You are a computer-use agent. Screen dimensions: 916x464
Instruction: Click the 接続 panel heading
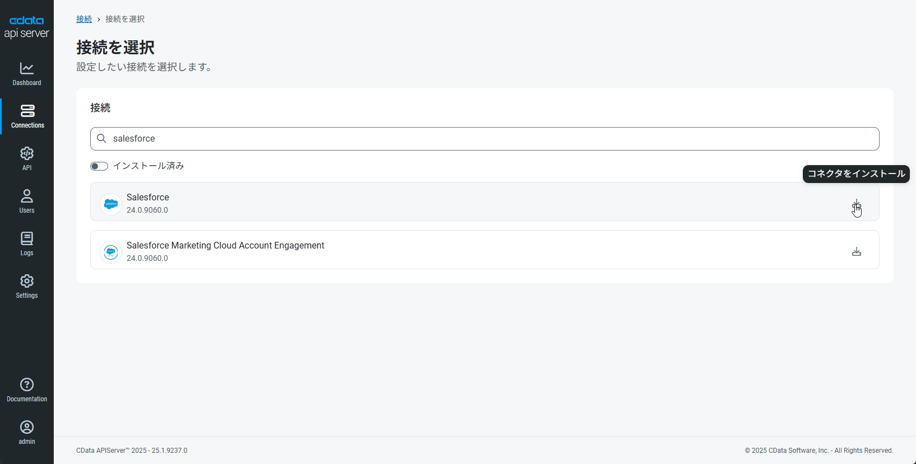(100, 108)
